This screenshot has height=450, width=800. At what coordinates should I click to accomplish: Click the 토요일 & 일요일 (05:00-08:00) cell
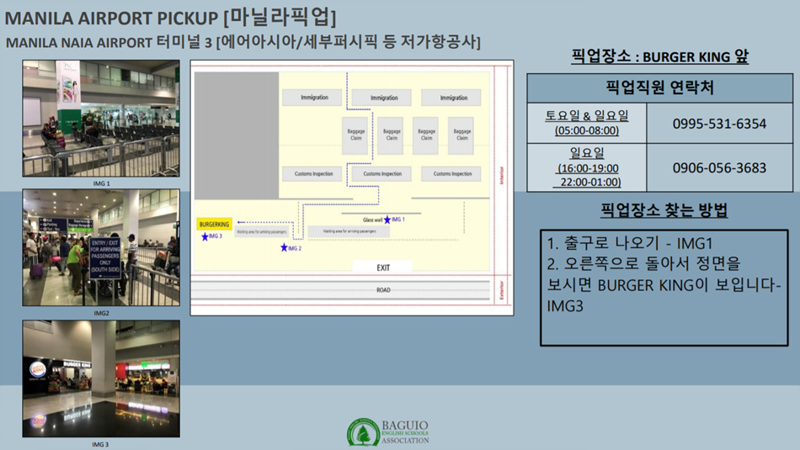pyautogui.click(x=587, y=123)
